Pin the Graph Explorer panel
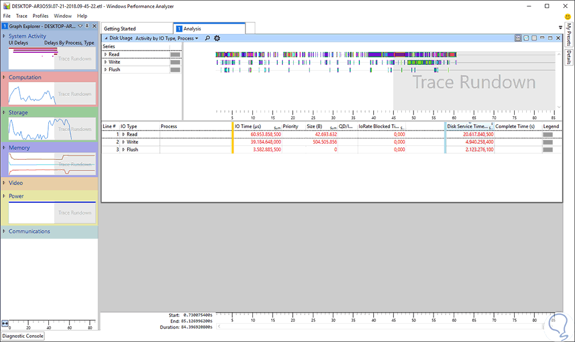 87,26
